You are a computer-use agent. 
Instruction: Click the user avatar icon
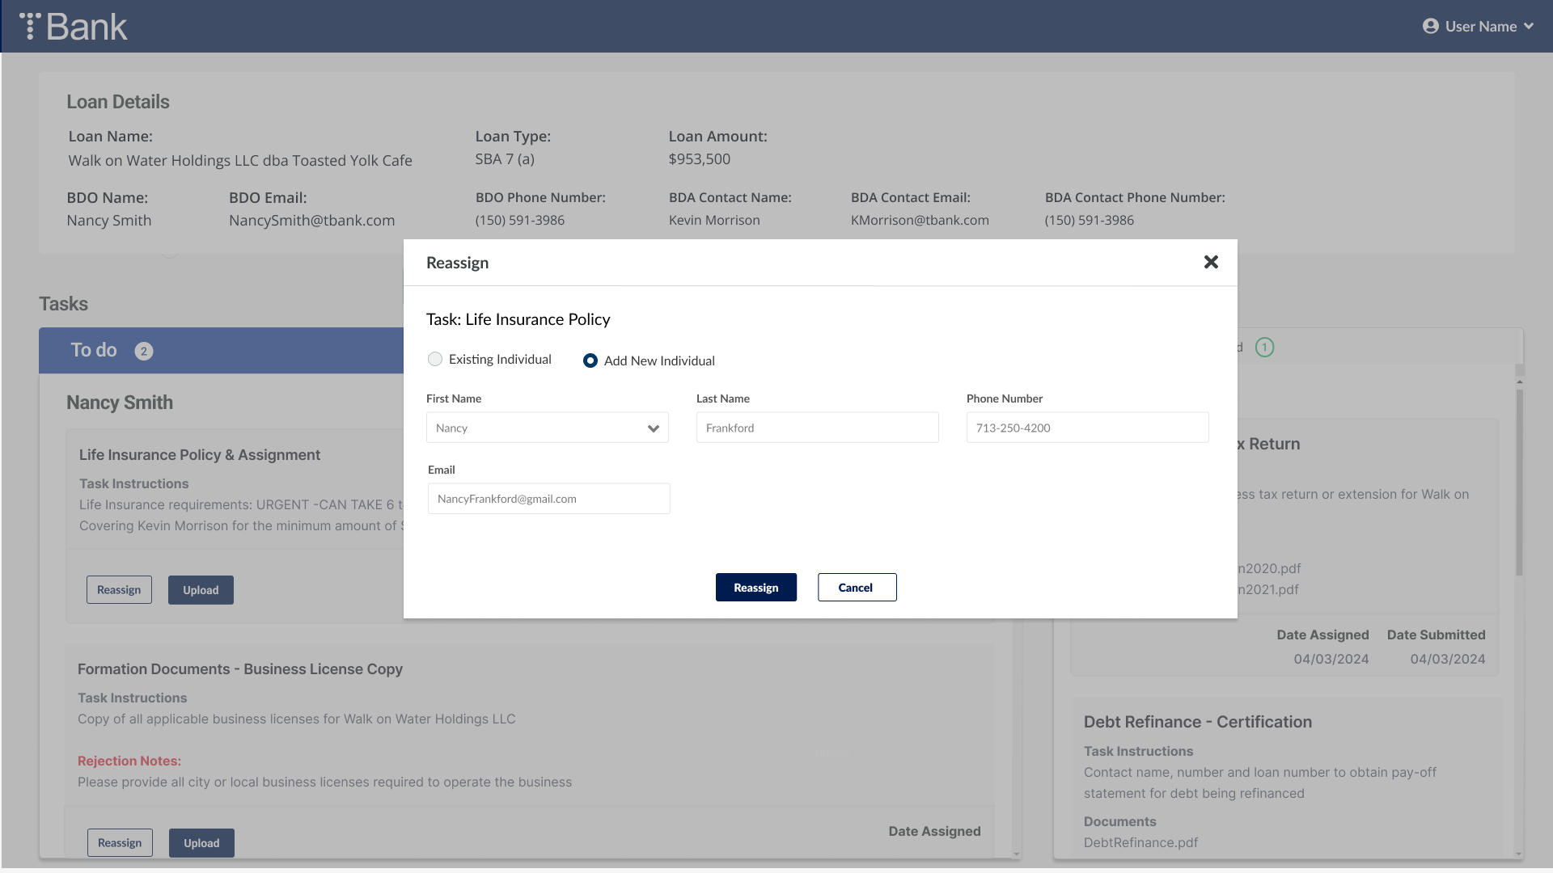pyautogui.click(x=1430, y=27)
